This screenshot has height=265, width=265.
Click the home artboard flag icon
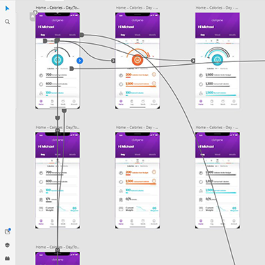(x=33, y=17)
